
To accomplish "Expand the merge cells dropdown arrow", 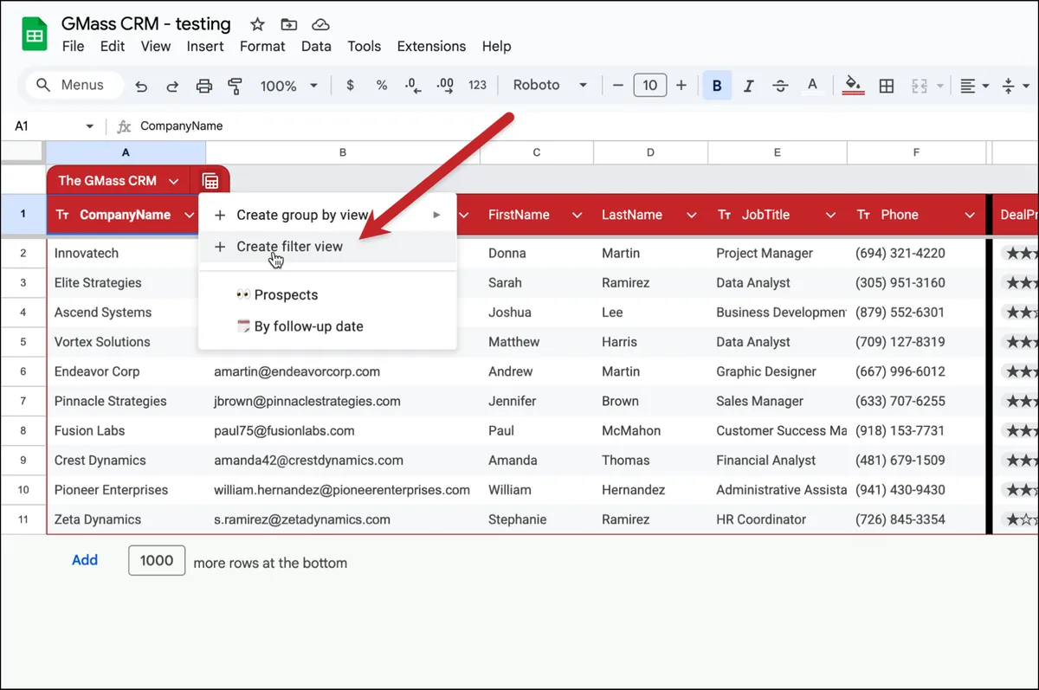I will click(x=940, y=86).
